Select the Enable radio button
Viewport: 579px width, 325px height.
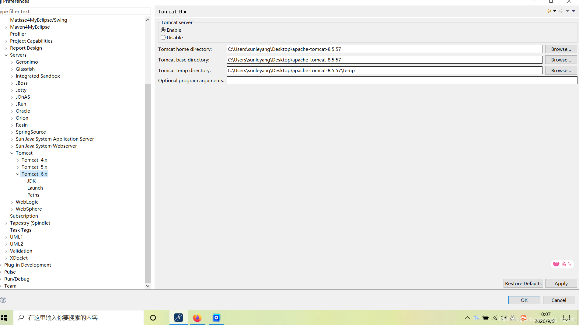163,30
